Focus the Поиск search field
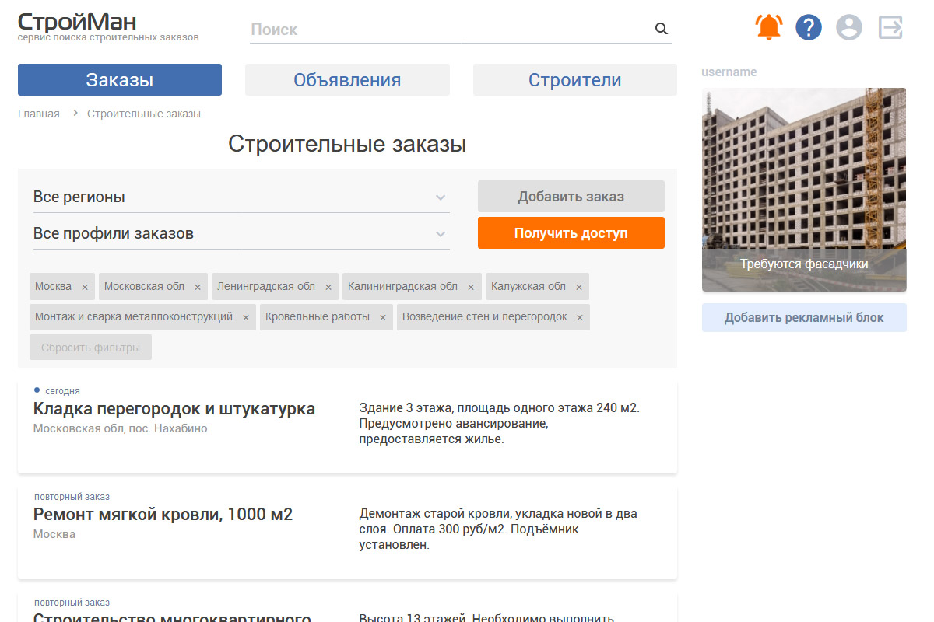 tap(450, 30)
